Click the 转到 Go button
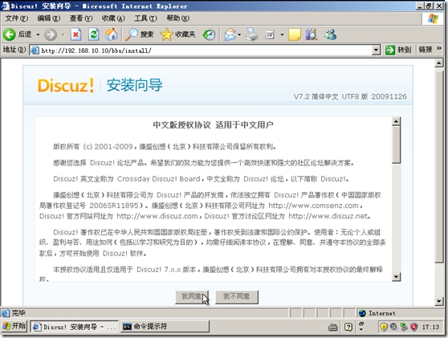 click(x=398, y=50)
